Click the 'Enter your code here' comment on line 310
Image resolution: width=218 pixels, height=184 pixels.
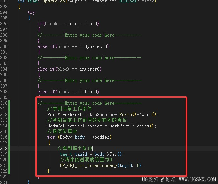click(x=89, y=103)
